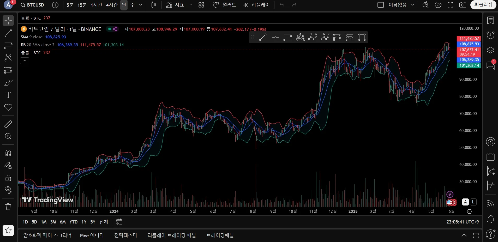Toggle log scale L button
498x242 pixels.
(473, 202)
